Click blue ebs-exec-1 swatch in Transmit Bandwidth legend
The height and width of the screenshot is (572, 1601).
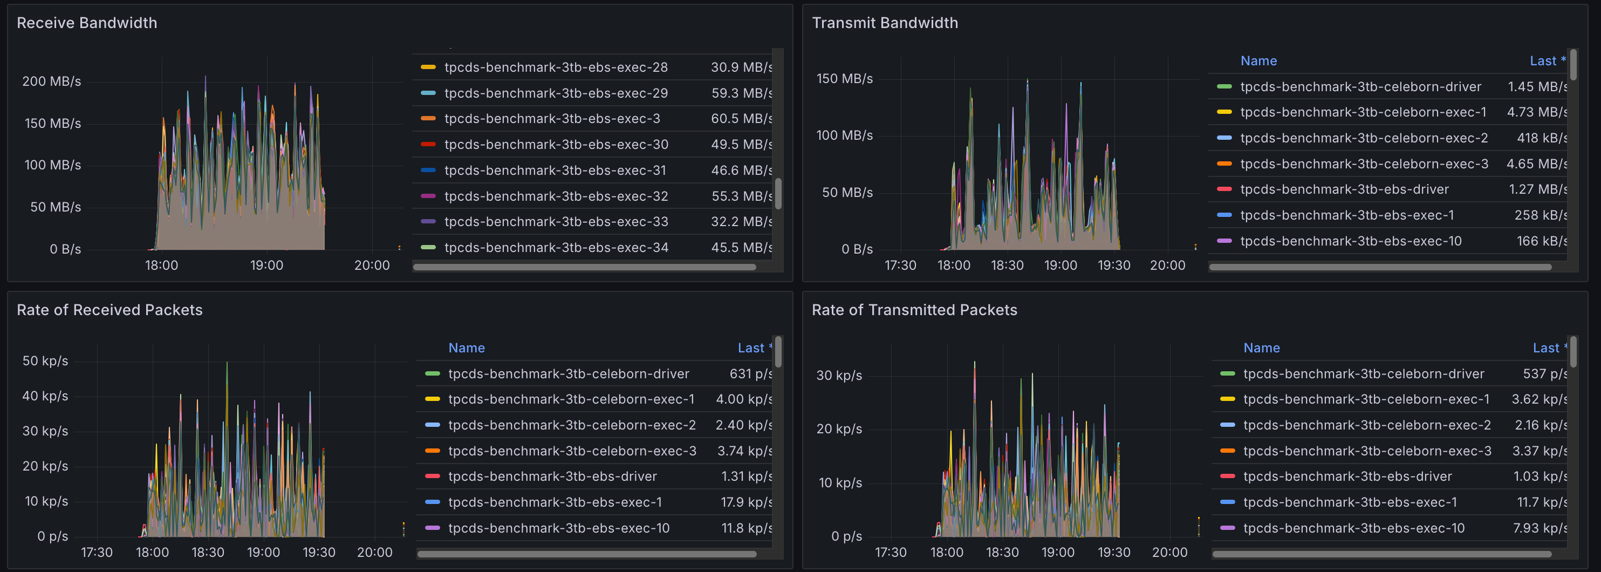(x=1224, y=215)
